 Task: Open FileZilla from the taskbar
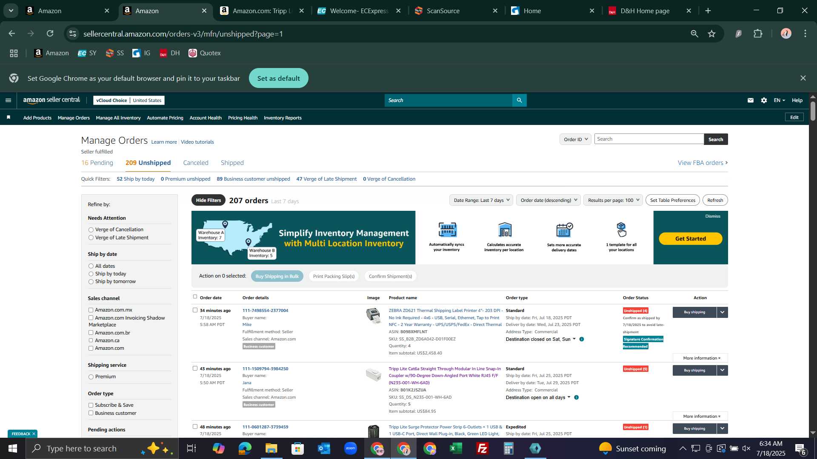pyautogui.click(x=483, y=448)
